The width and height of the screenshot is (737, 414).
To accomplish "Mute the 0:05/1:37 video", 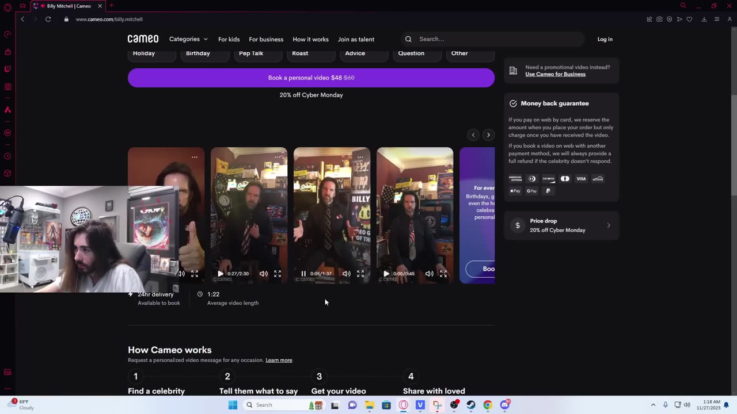I will (x=346, y=274).
